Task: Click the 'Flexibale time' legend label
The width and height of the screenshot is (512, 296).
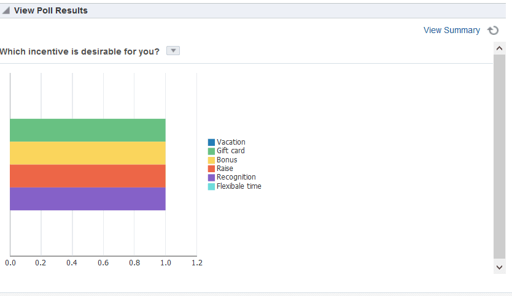Action: (239, 186)
